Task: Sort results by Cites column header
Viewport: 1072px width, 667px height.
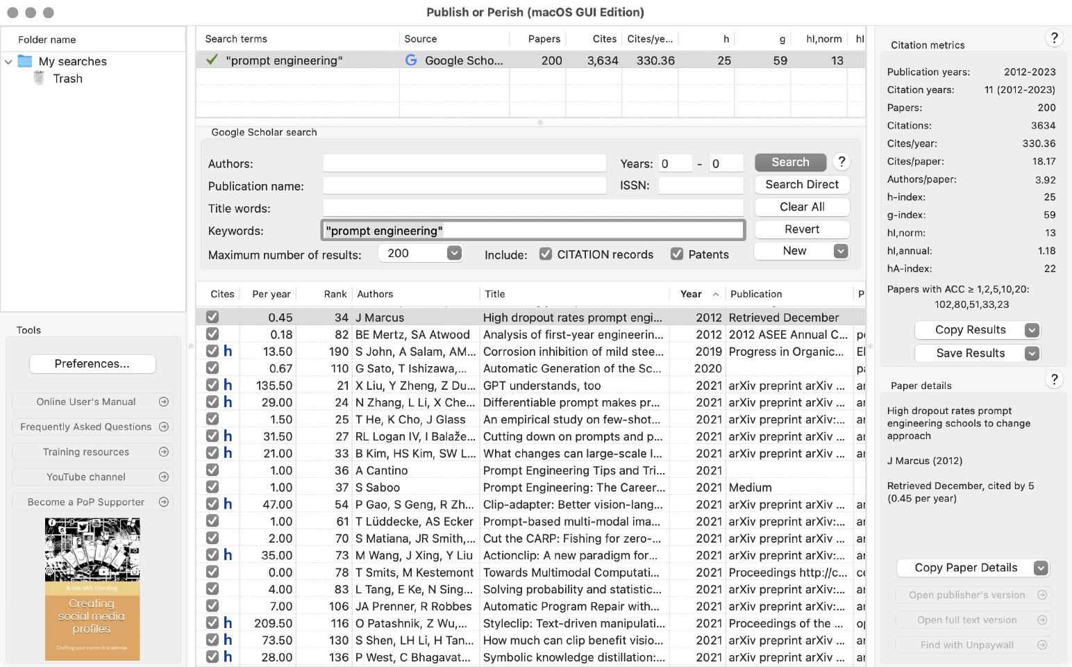Action: pos(222,294)
